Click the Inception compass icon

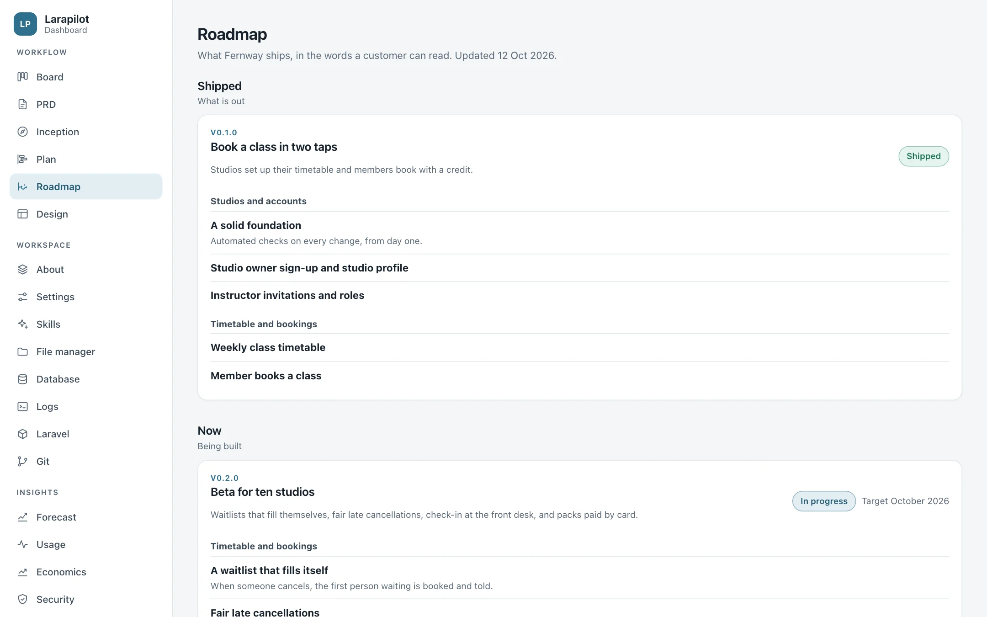tap(22, 132)
